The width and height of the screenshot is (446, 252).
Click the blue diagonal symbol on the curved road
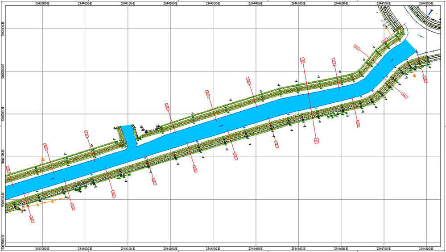click(430, 14)
